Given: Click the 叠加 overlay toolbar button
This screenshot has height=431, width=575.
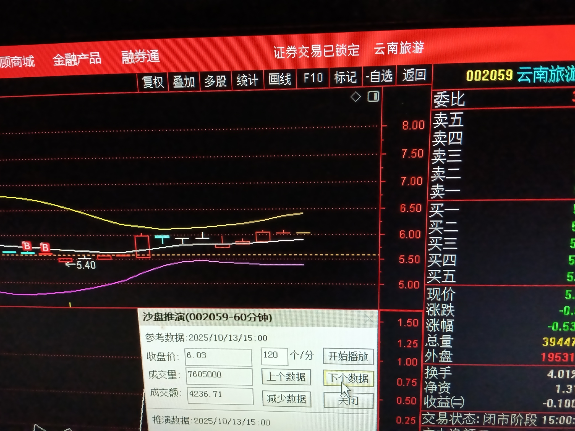Looking at the screenshot, I should click(x=184, y=82).
